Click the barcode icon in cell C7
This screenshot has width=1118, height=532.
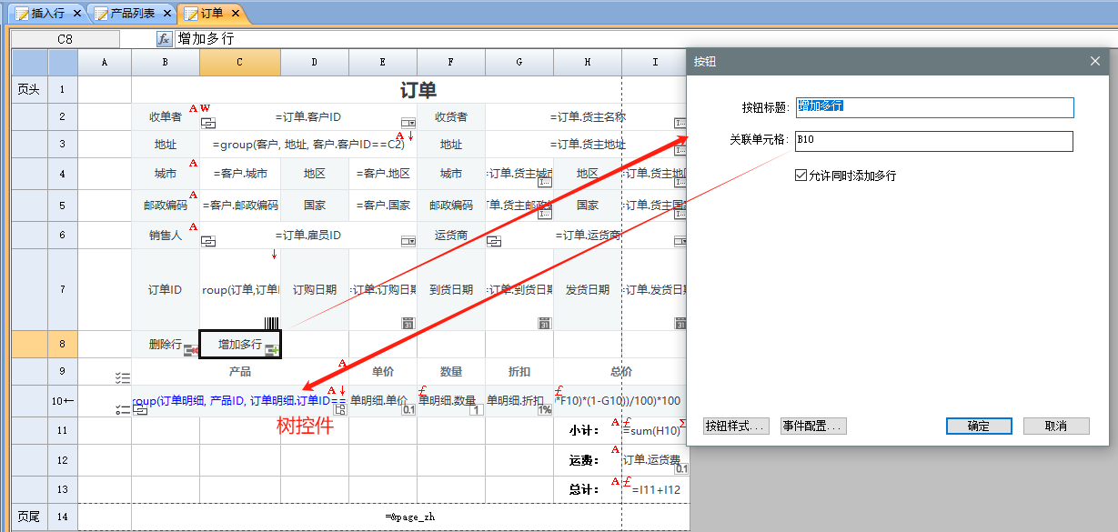coord(272,323)
